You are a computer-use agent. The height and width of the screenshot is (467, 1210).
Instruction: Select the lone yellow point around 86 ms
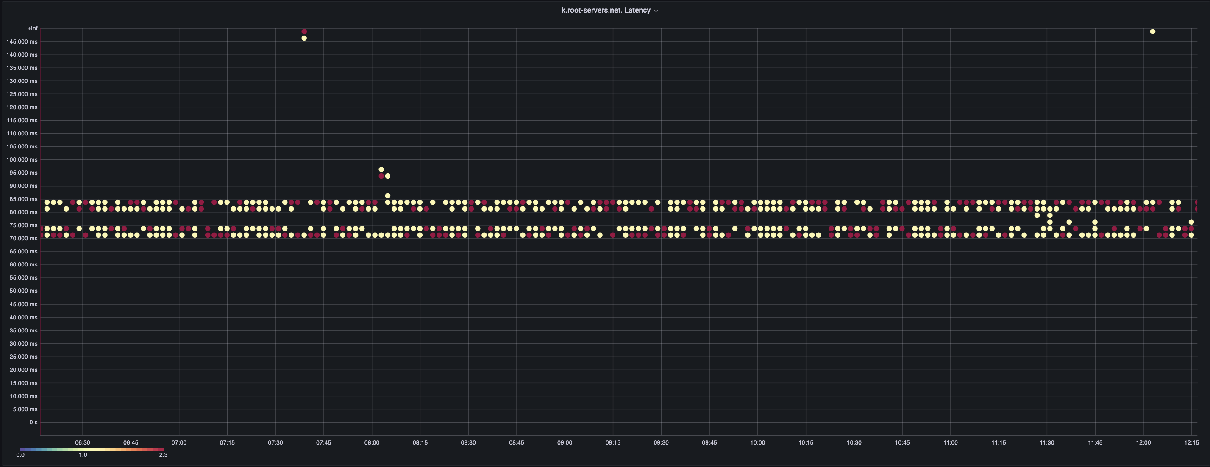coord(387,196)
